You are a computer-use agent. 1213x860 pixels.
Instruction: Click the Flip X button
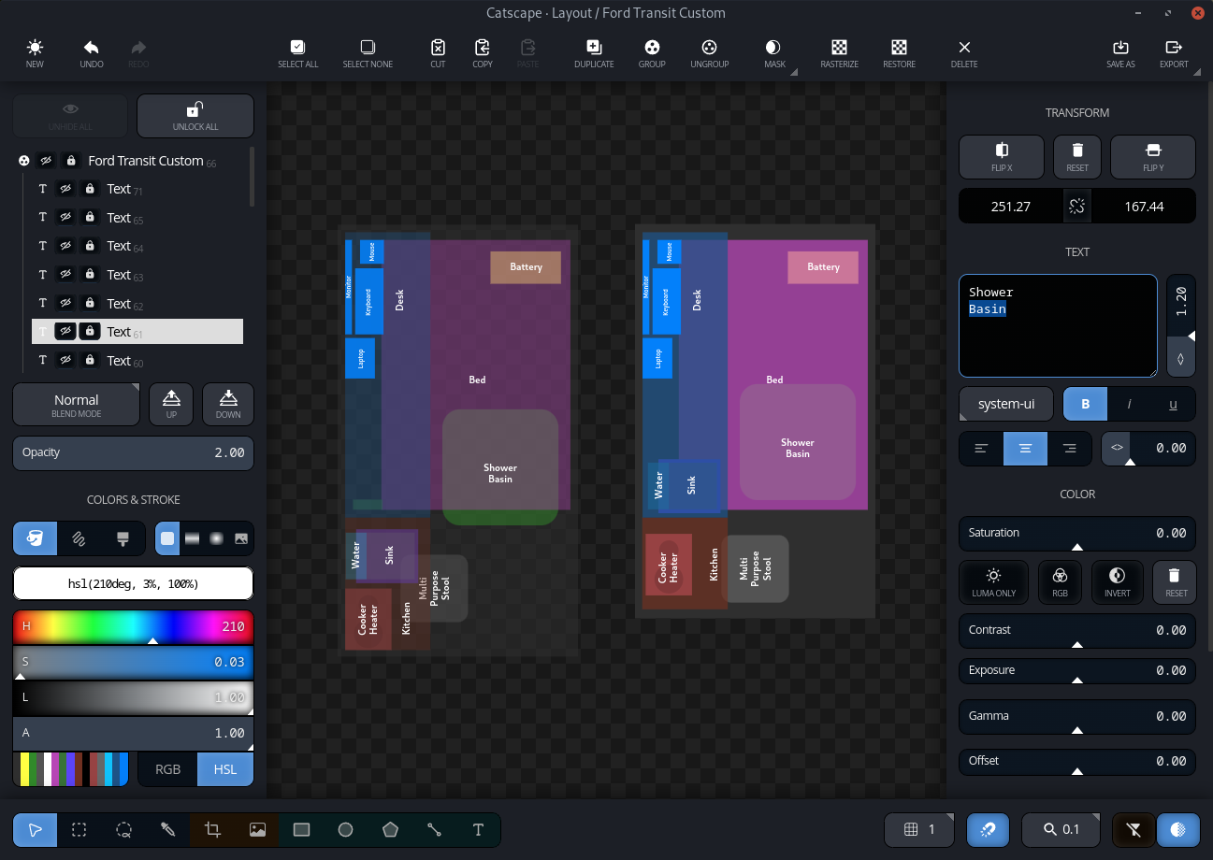tap(1002, 157)
